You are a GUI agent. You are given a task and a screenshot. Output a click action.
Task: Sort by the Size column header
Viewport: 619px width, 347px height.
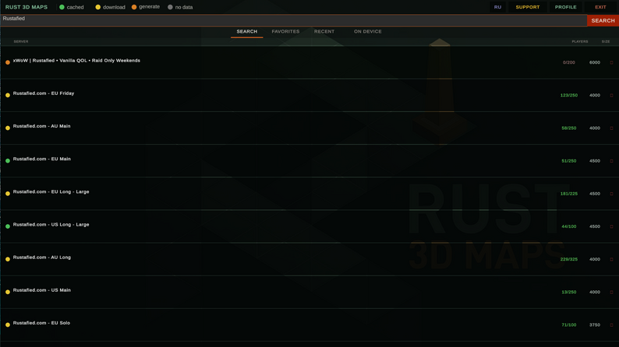coord(606,41)
